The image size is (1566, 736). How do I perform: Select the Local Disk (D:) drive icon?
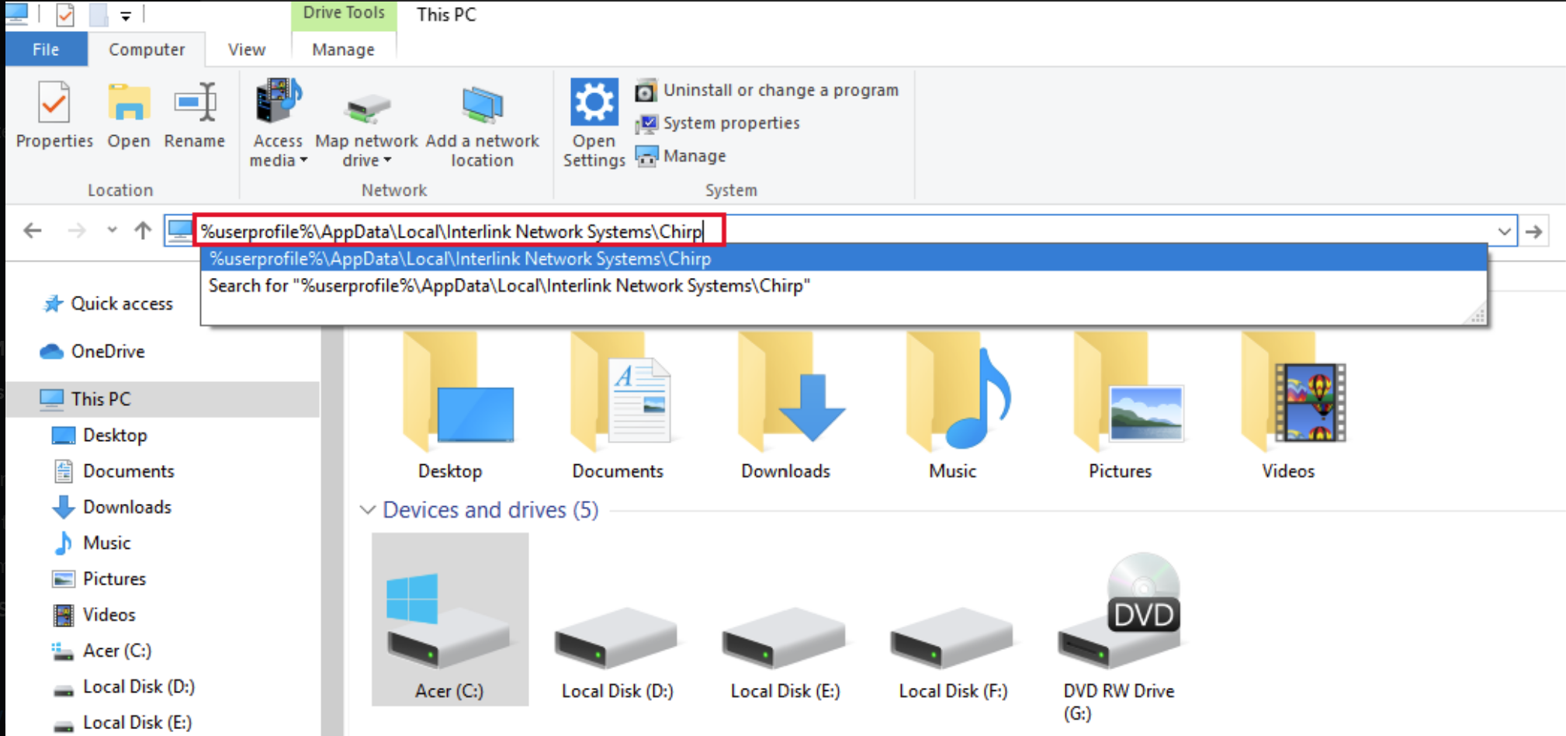pos(616,638)
